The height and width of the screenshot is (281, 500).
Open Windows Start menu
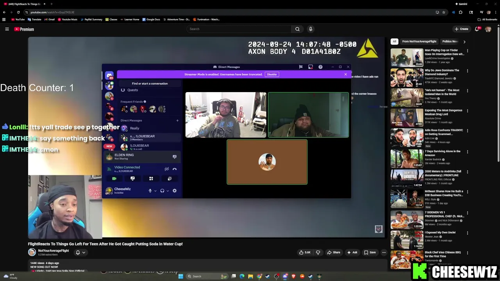(180, 276)
